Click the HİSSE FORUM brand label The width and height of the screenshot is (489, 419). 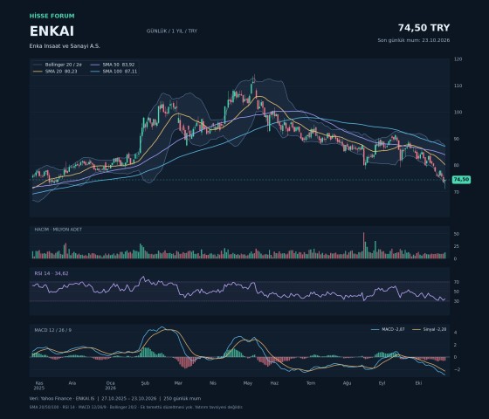[52, 16]
